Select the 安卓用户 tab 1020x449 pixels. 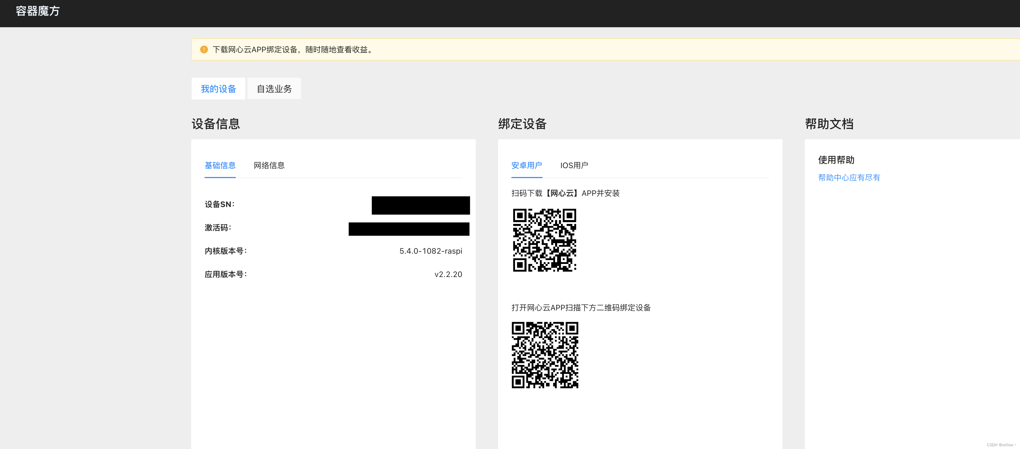coord(526,165)
